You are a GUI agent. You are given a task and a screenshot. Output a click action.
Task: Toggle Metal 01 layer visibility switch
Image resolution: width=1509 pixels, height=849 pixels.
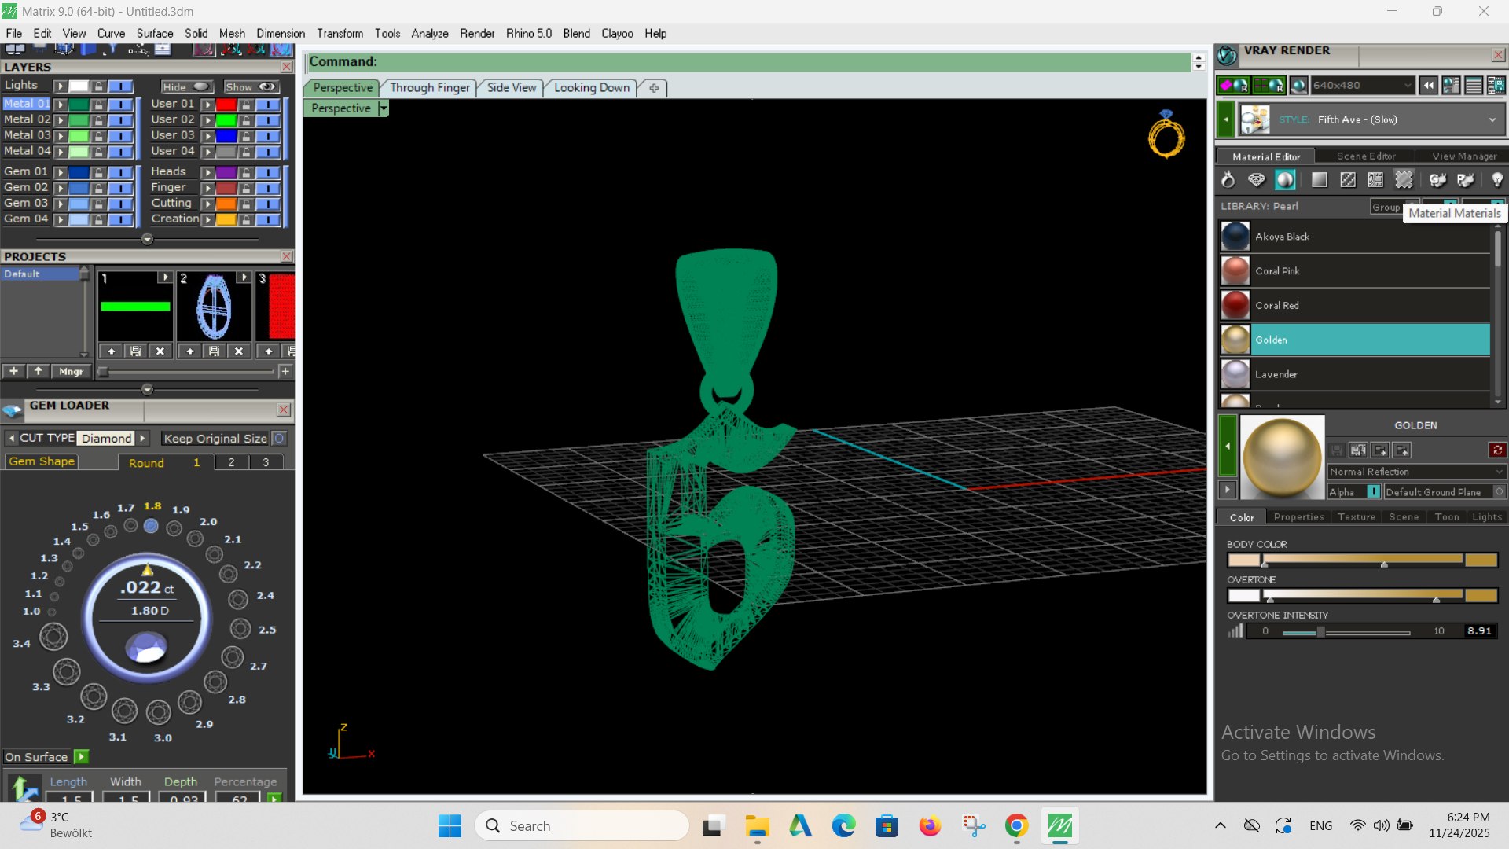tap(120, 105)
